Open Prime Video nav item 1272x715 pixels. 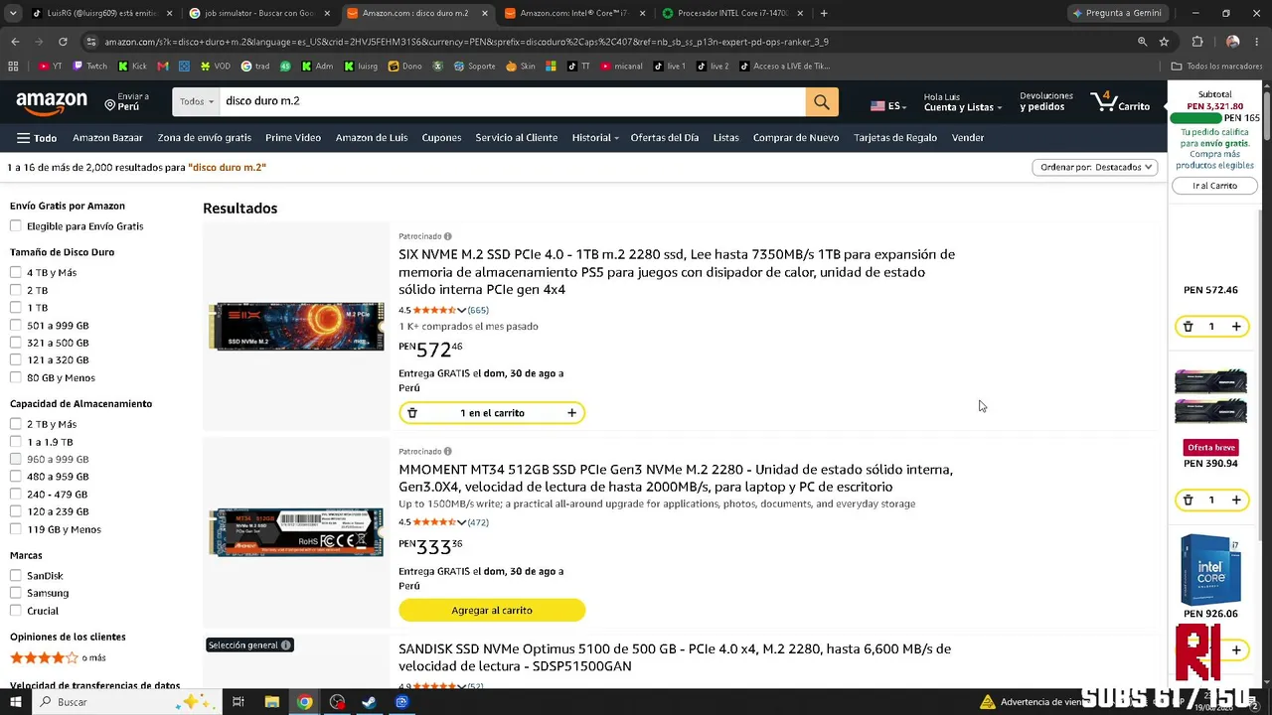pos(293,138)
